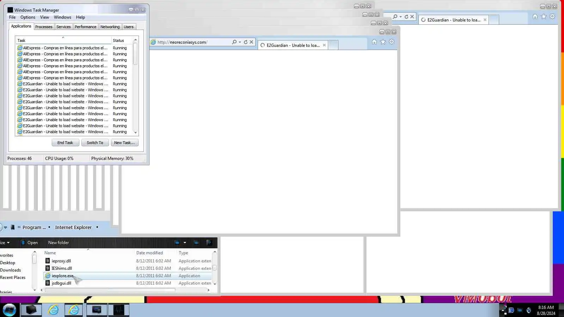Click the Windows Start orb
The width and height of the screenshot is (564, 317).
[9, 310]
